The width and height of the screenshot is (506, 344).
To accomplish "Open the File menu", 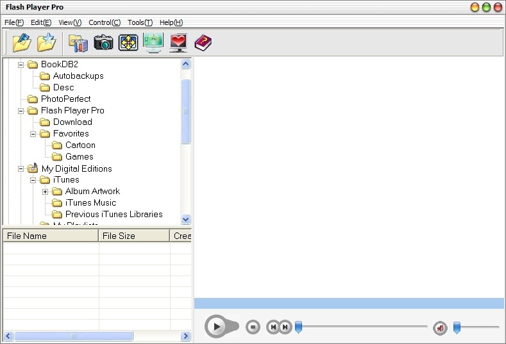I will click(14, 22).
